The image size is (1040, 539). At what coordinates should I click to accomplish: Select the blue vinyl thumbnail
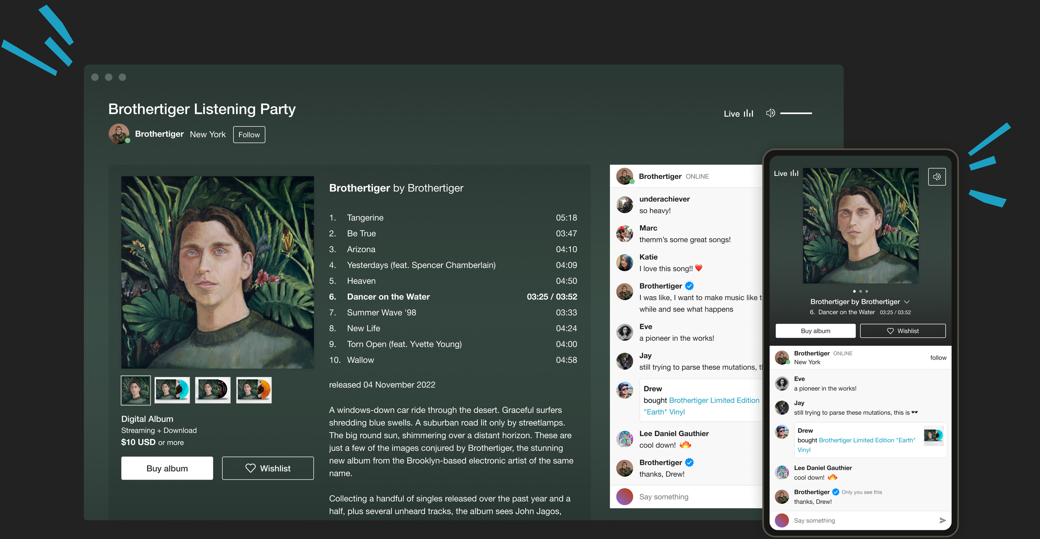point(172,390)
